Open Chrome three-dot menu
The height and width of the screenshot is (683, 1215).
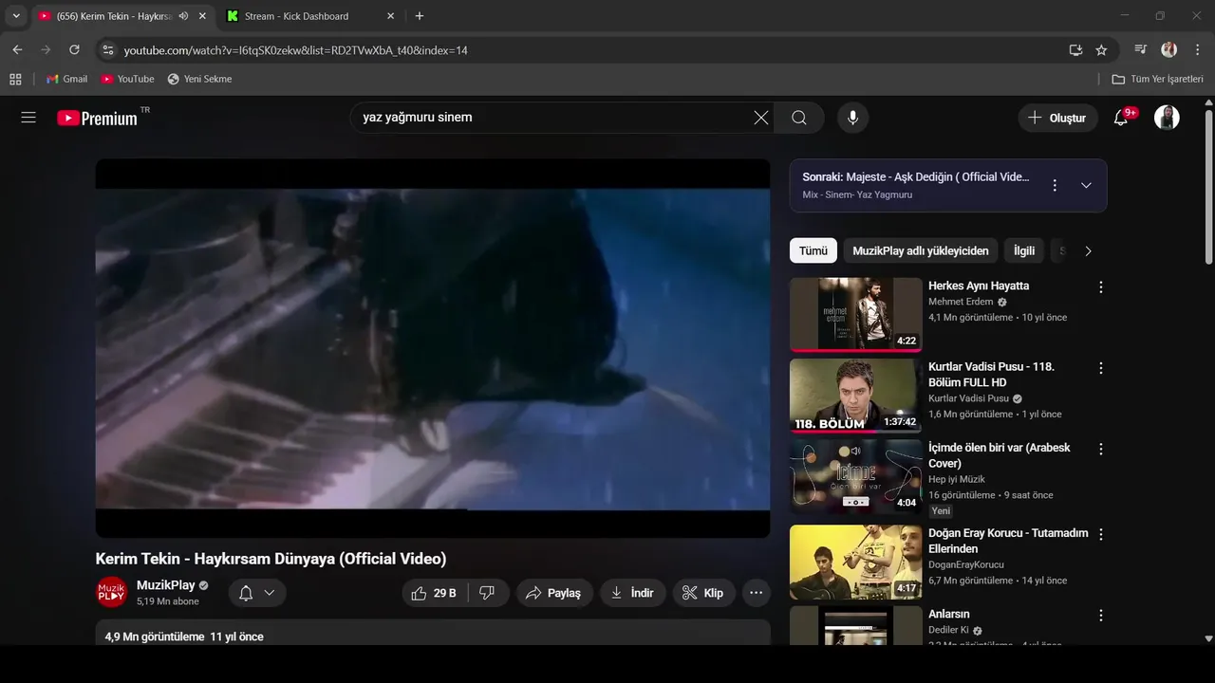click(x=1196, y=50)
